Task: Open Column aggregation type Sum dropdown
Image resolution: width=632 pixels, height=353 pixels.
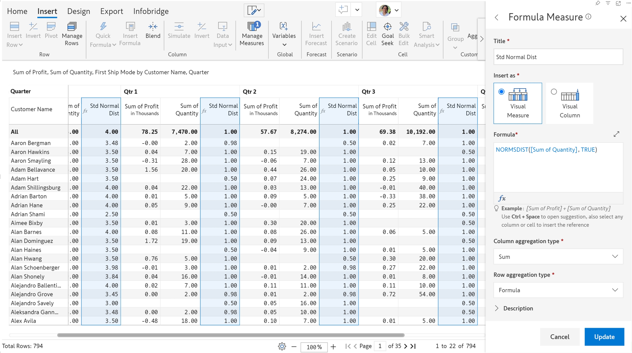Action: click(558, 257)
